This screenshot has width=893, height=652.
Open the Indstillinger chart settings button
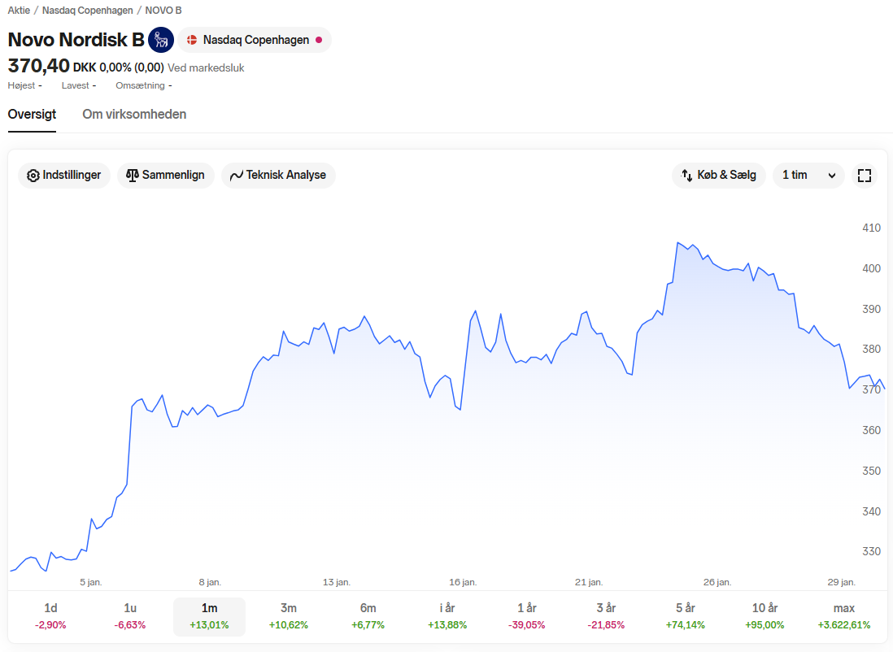(x=64, y=176)
